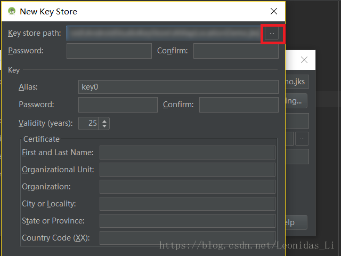The height and width of the screenshot is (256, 341).
Task: Close the New Key Store dialog
Action: click(x=273, y=11)
